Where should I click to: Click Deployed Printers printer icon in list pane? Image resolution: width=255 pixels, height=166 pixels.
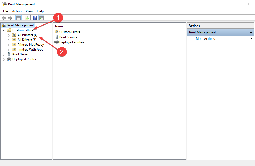(x=57, y=42)
